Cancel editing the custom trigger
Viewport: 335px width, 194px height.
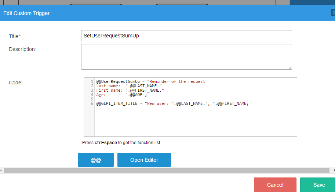275,185
